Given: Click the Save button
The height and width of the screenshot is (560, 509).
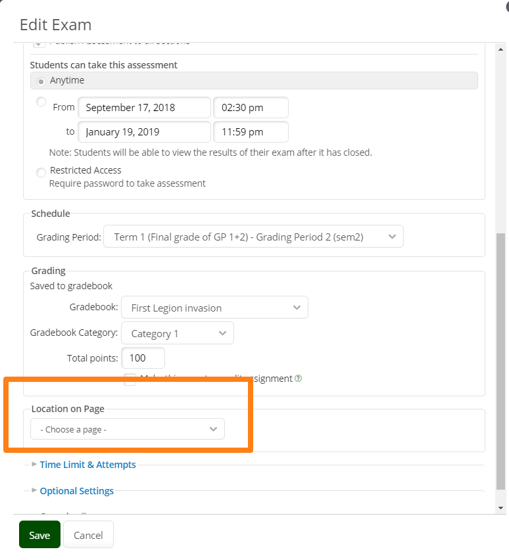Looking at the screenshot, I should click(39, 535).
